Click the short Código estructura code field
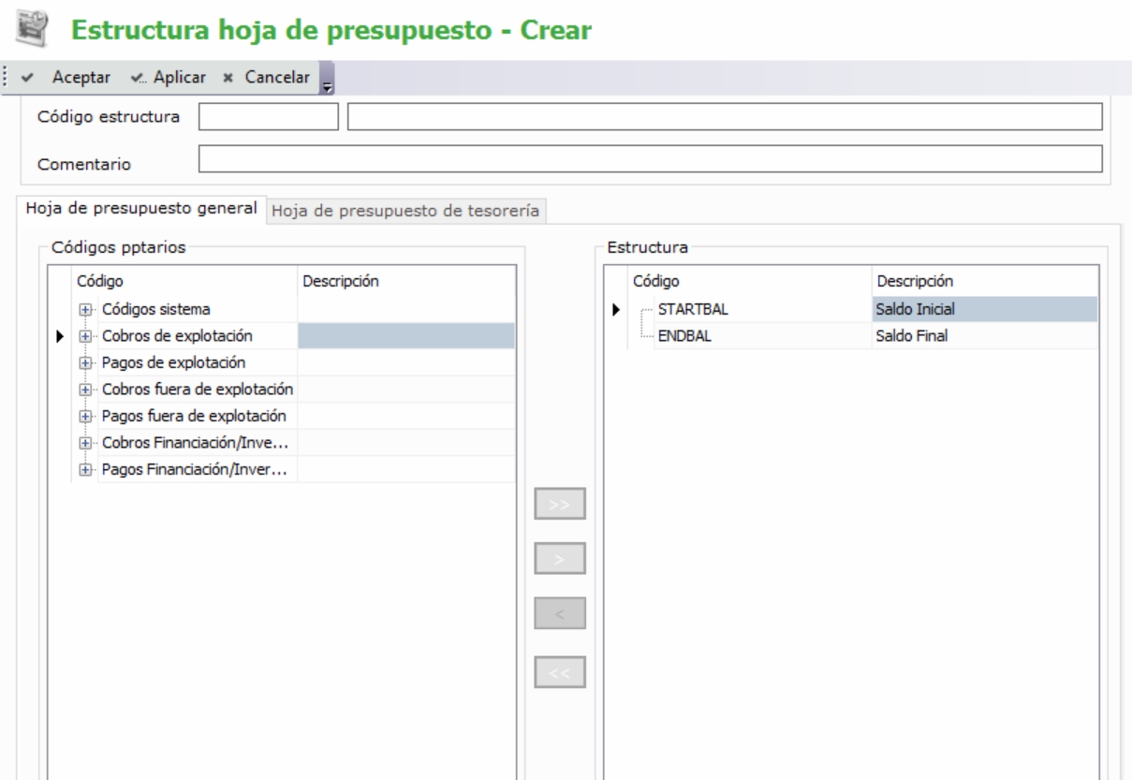 [268, 116]
